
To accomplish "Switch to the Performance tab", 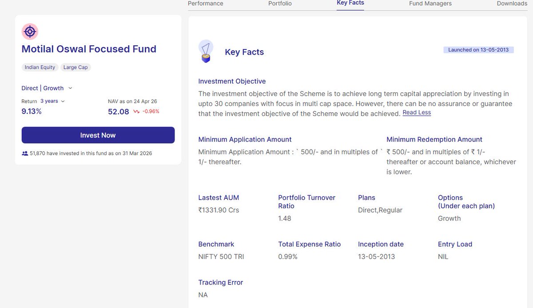I will [206, 4].
